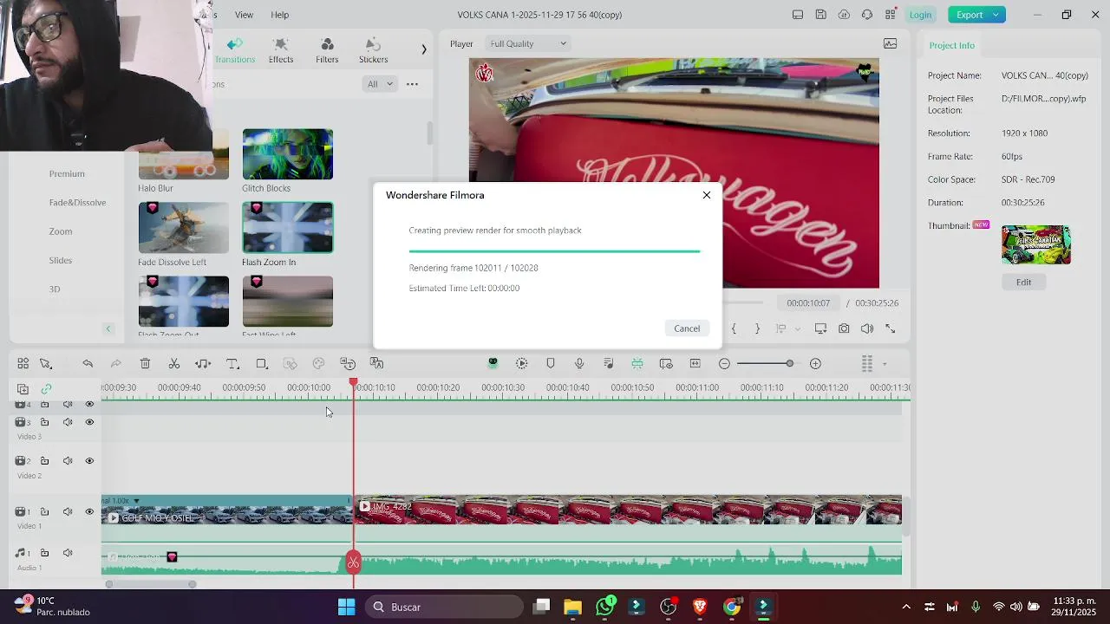1110x624 pixels.
Task: Collapse the transitions category sidebar
Action: 108,328
